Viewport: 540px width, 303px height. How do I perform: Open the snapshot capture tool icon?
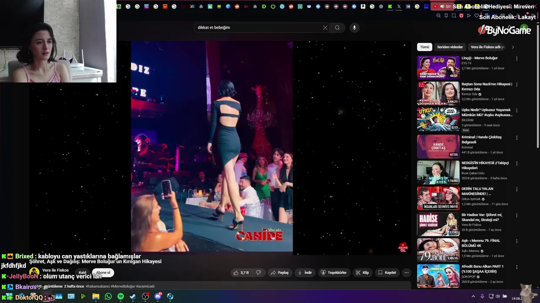[454, 16]
